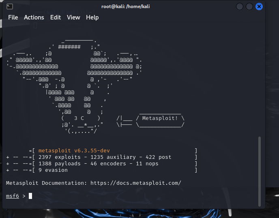Click the '422 post' text

[x=159, y=157]
